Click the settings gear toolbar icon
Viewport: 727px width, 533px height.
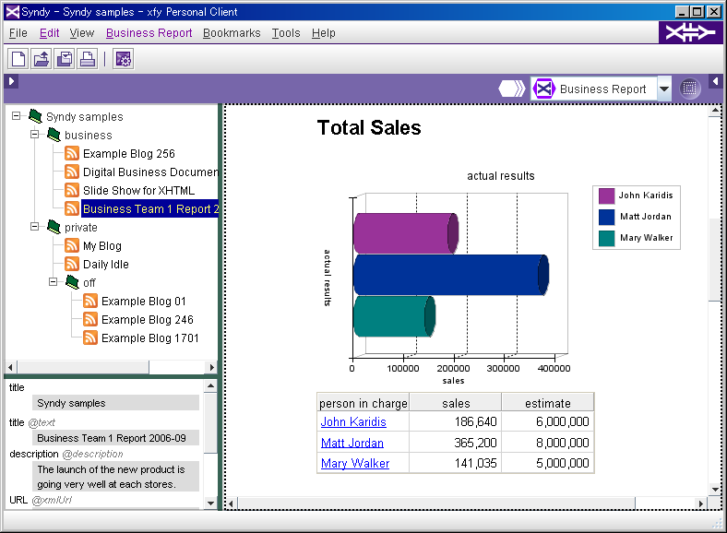[x=123, y=60]
